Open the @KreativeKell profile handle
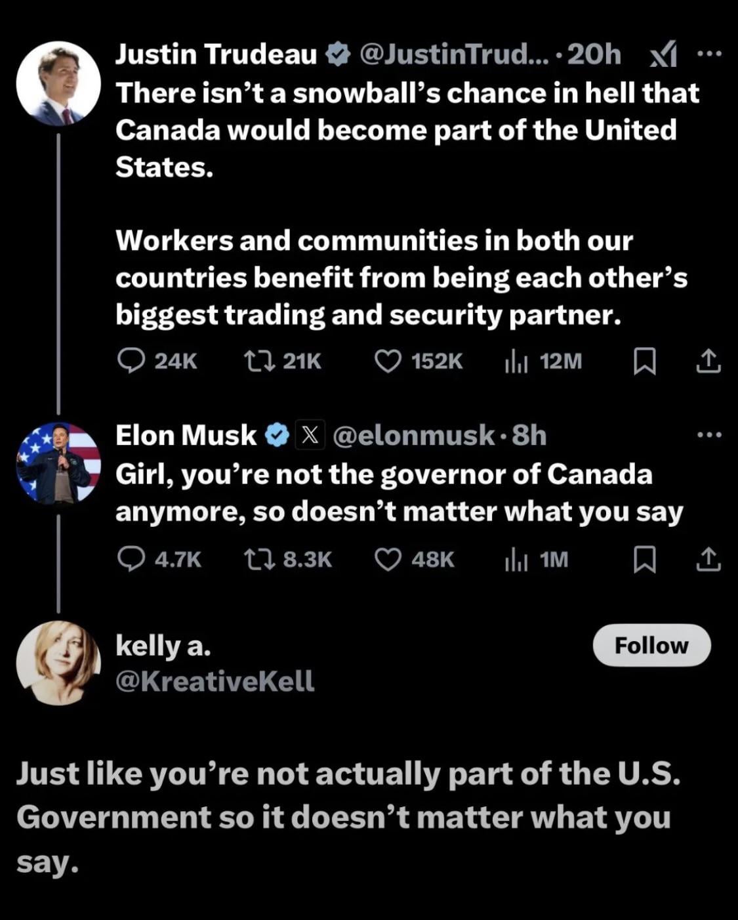 215,681
